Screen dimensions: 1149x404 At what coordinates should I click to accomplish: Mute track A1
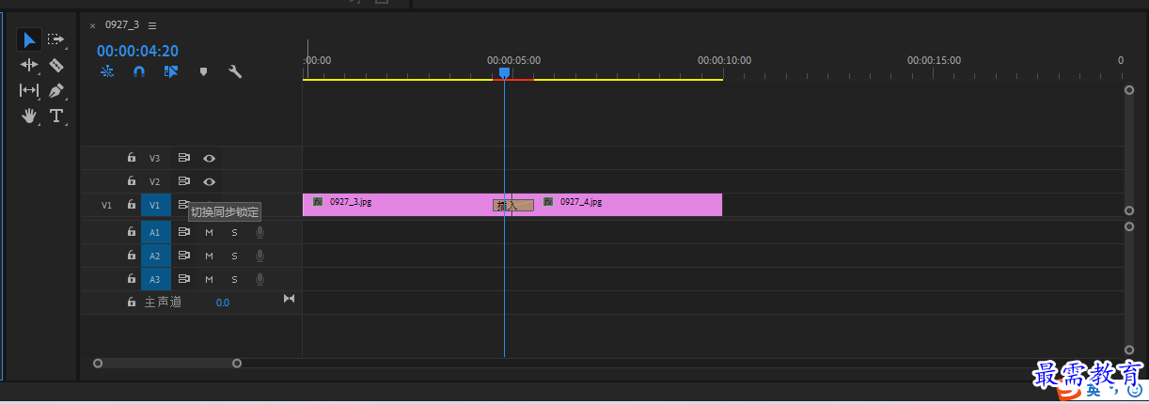209,232
